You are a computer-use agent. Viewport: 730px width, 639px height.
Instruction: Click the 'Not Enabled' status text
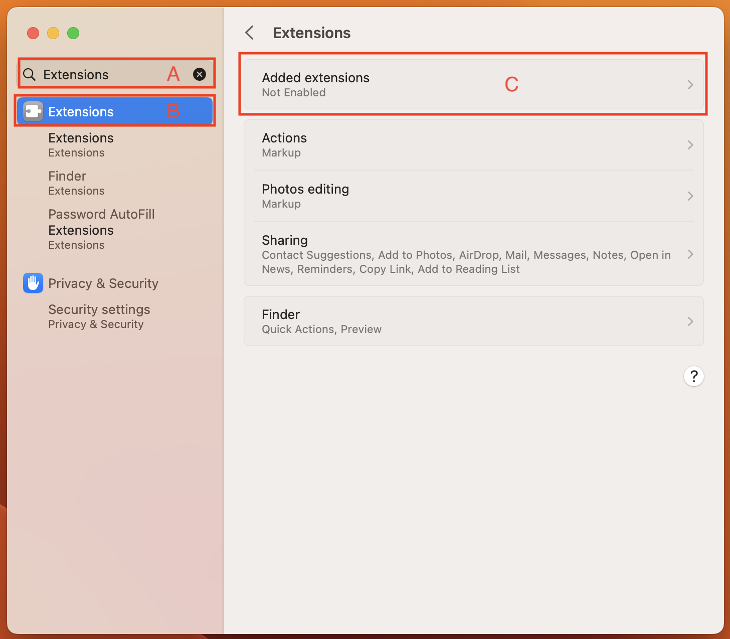pos(294,92)
